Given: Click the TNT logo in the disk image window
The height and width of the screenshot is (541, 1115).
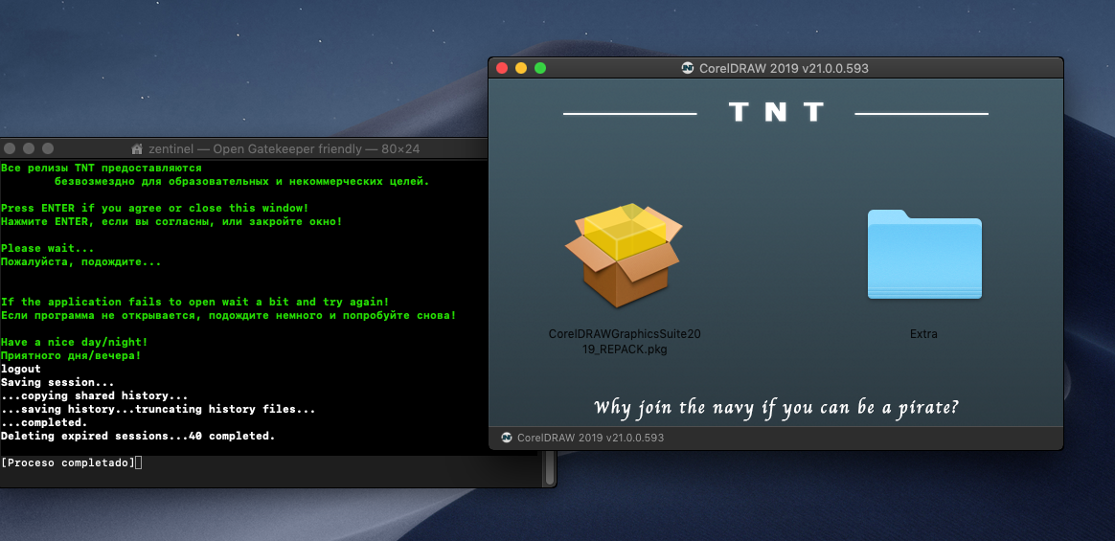Looking at the screenshot, I should pyautogui.click(x=776, y=112).
